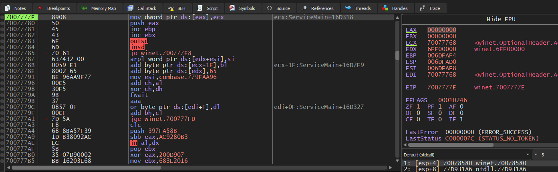
Task: Click the SEH warning icon
Action: (x=171, y=8)
